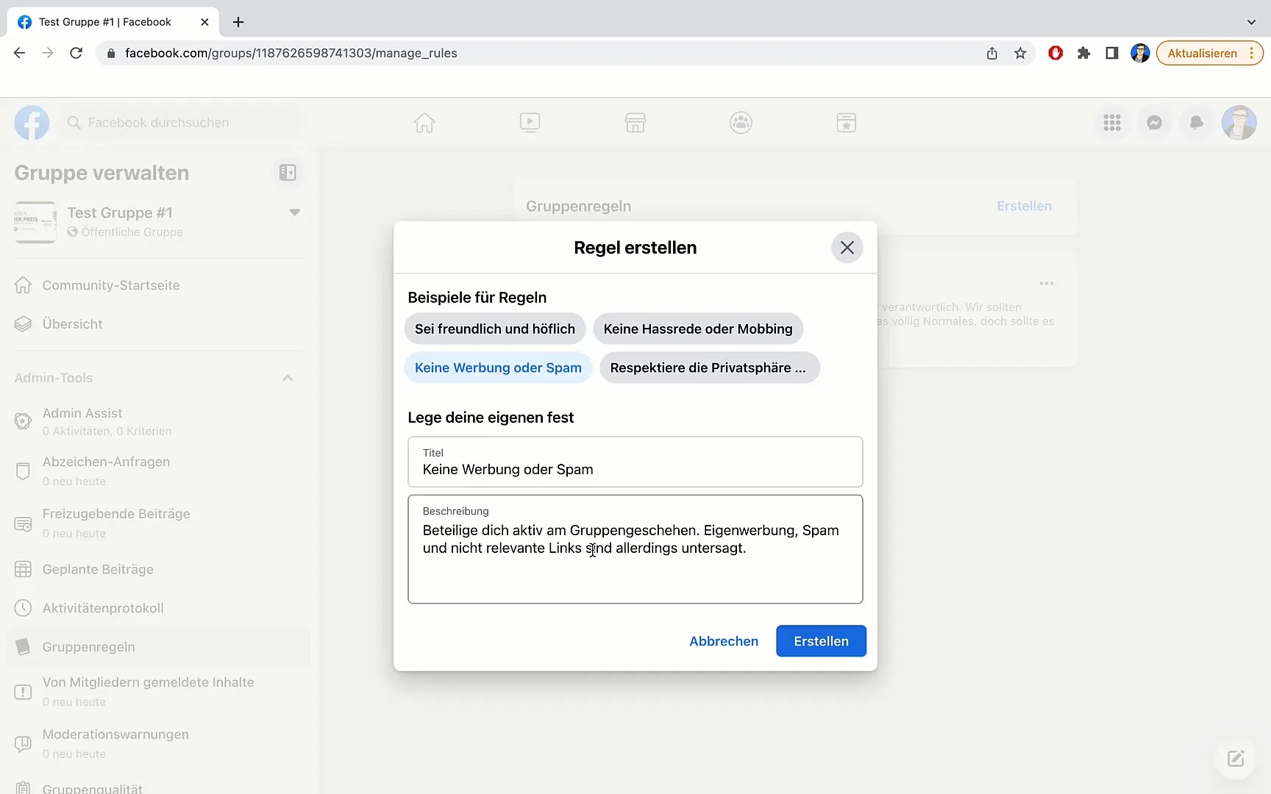1271x794 pixels.
Task: Close the Test Gruppe #1 Facebook tab
Action: tap(204, 22)
